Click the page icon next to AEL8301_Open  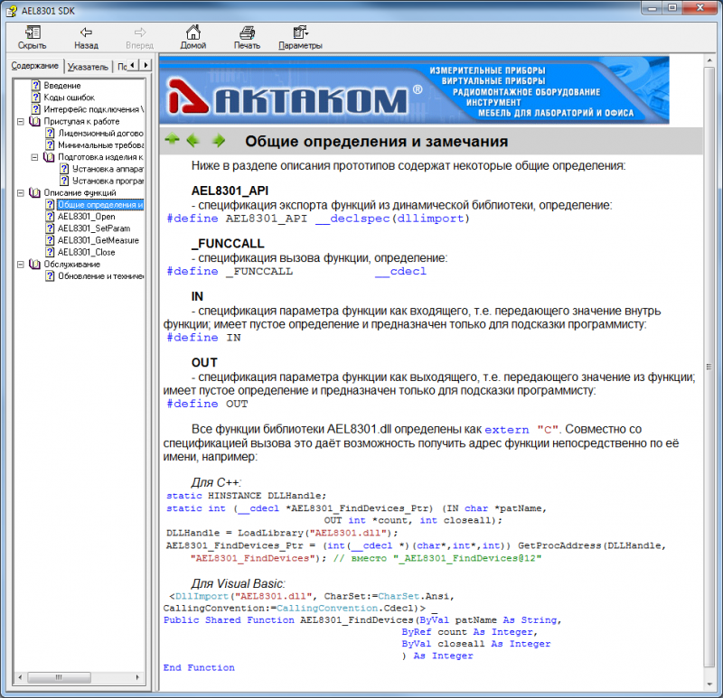[51, 216]
